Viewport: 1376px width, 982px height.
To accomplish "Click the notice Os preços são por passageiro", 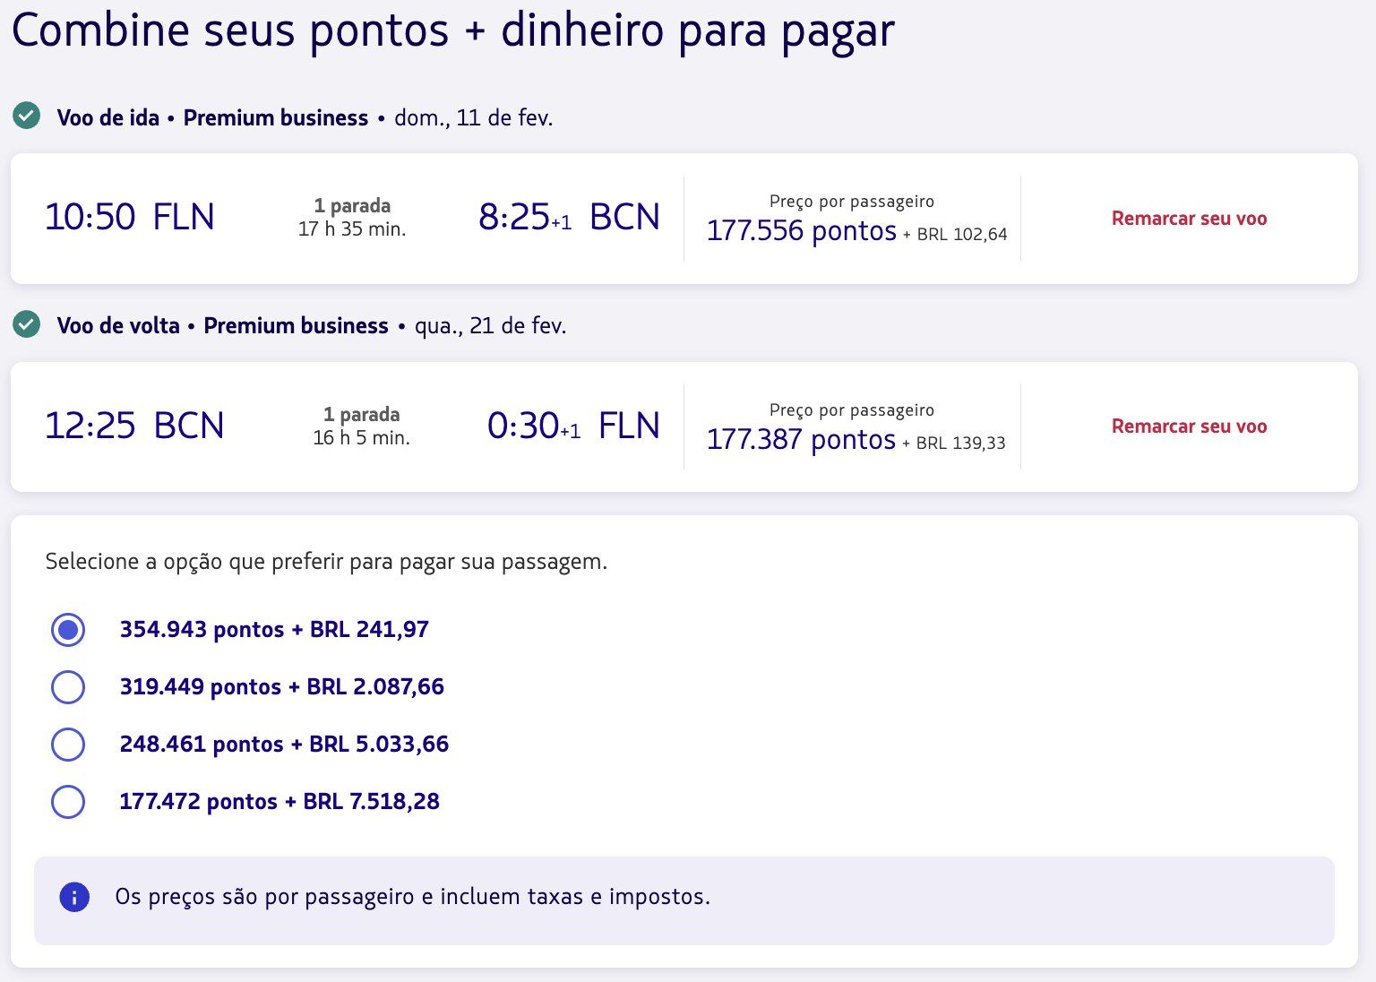I will pyautogui.click(x=412, y=897).
